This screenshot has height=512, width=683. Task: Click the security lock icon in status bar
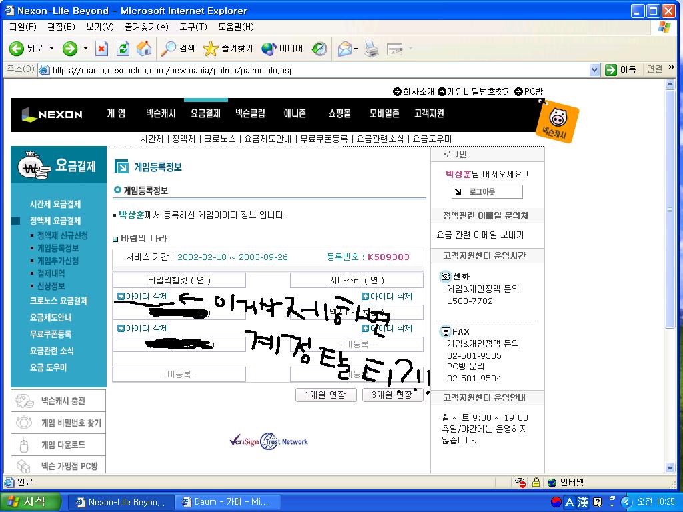tap(536, 483)
